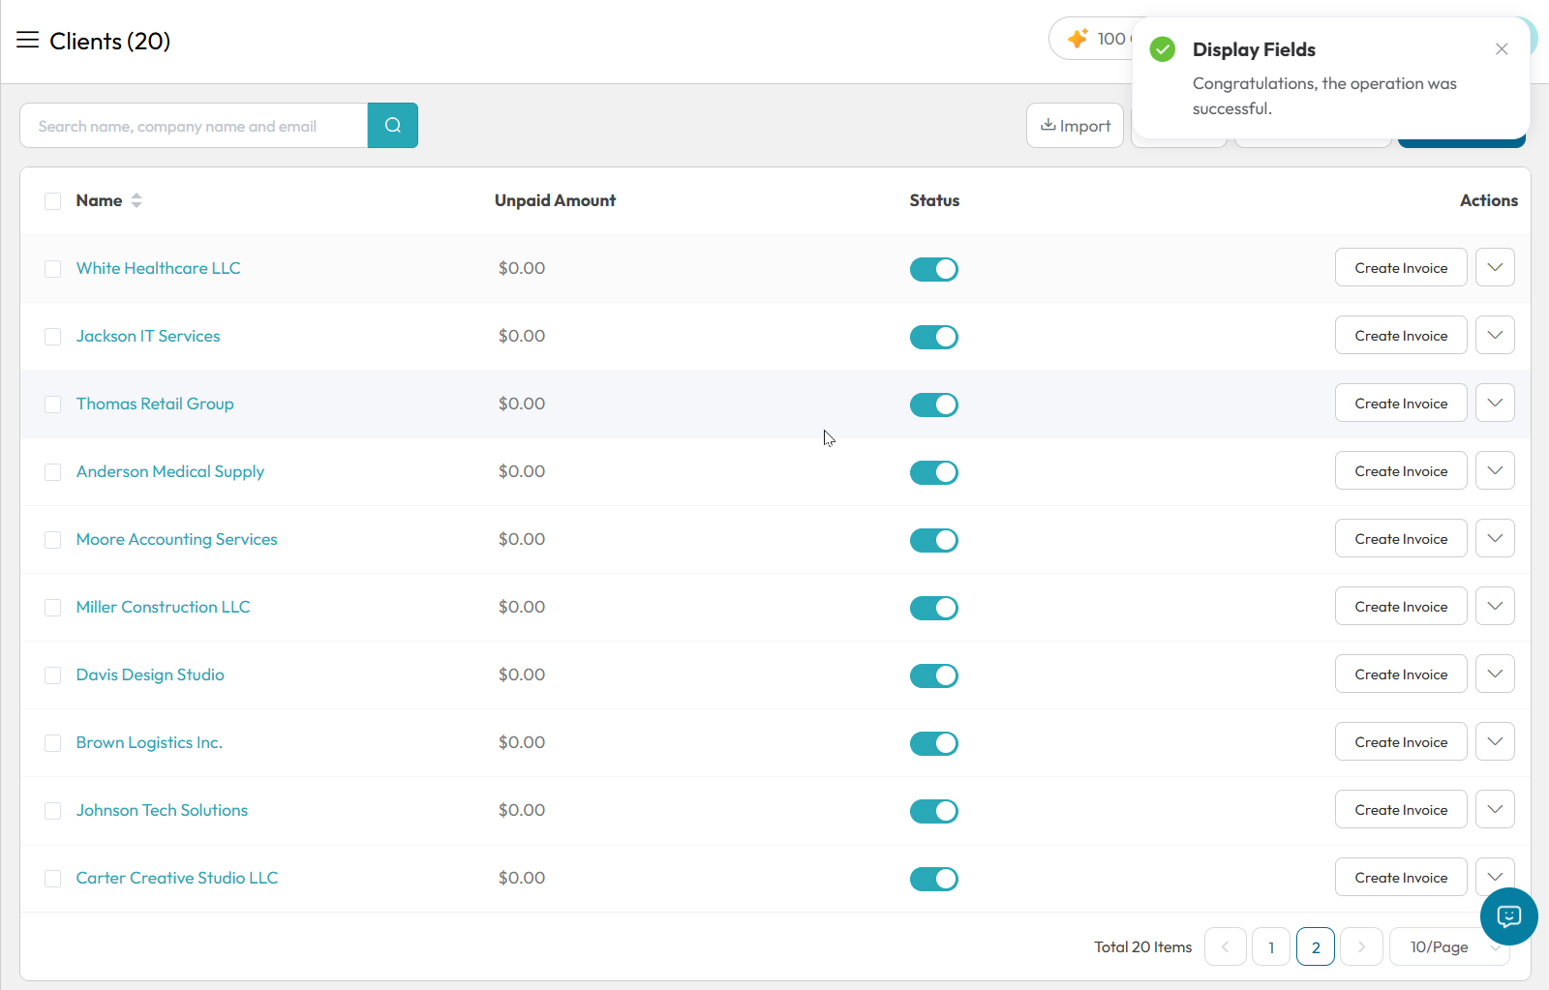This screenshot has width=1549, height=990.
Task: Open Brown Logistics Inc. actions chevron
Action: point(1495,742)
